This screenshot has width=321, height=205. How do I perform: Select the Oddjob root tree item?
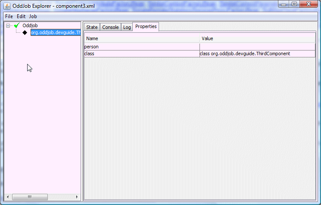pyautogui.click(x=30, y=25)
